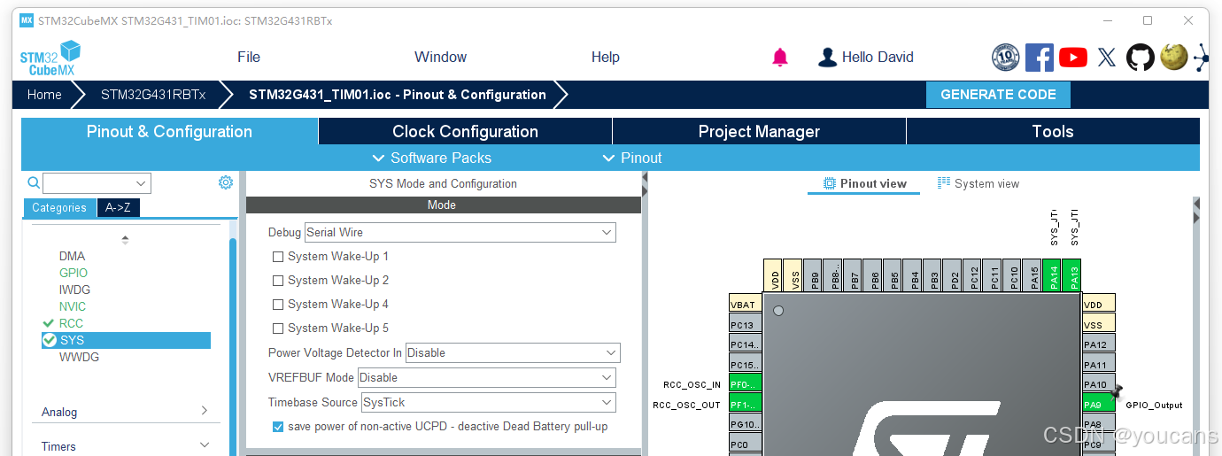Select RCC in category list
Viewport: 1222px width, 456px height.
(71, 323)
